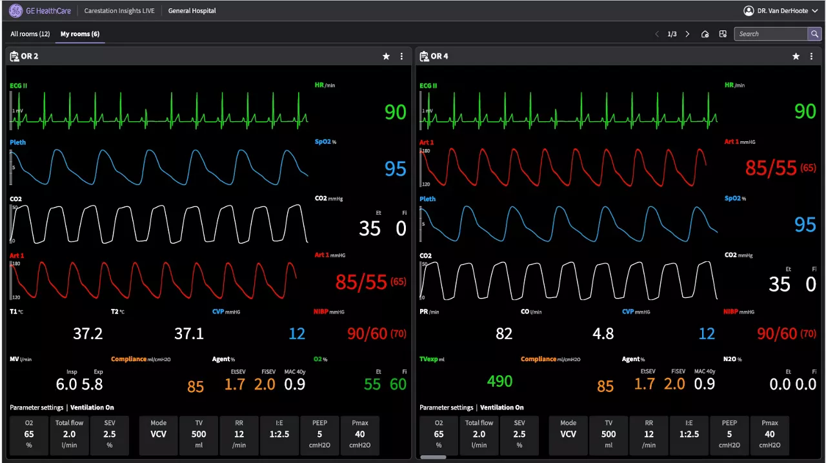Image resolution: width=826 pixels, height=463 pixels.
Task: Click the horizontal scrollbar under OR 4
Action: pos(433,457)
